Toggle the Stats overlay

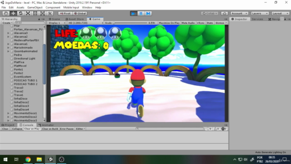point(210,23)
